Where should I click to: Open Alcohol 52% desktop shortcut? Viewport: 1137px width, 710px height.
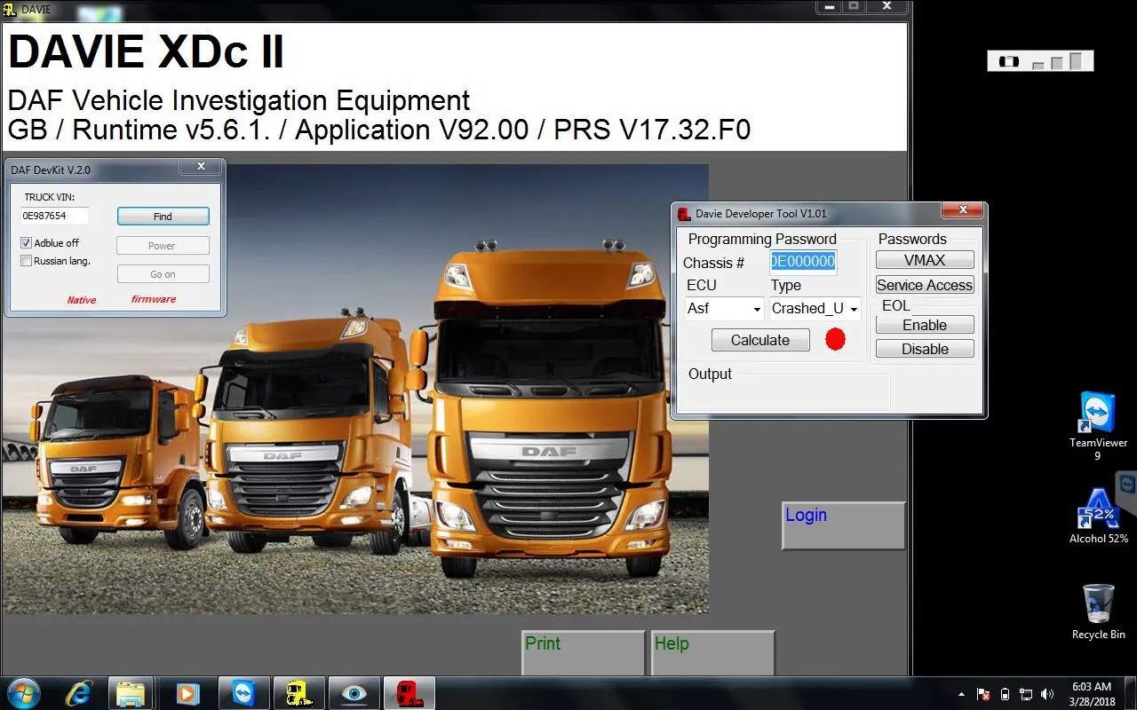1098,517
